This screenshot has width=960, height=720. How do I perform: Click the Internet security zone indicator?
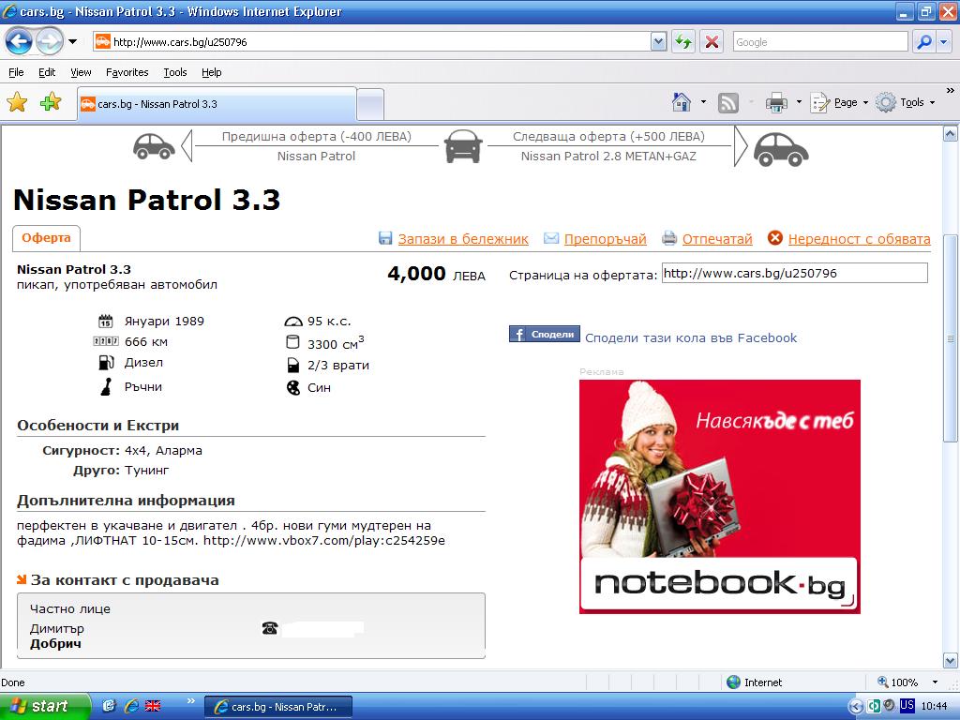tap(755, 682)
